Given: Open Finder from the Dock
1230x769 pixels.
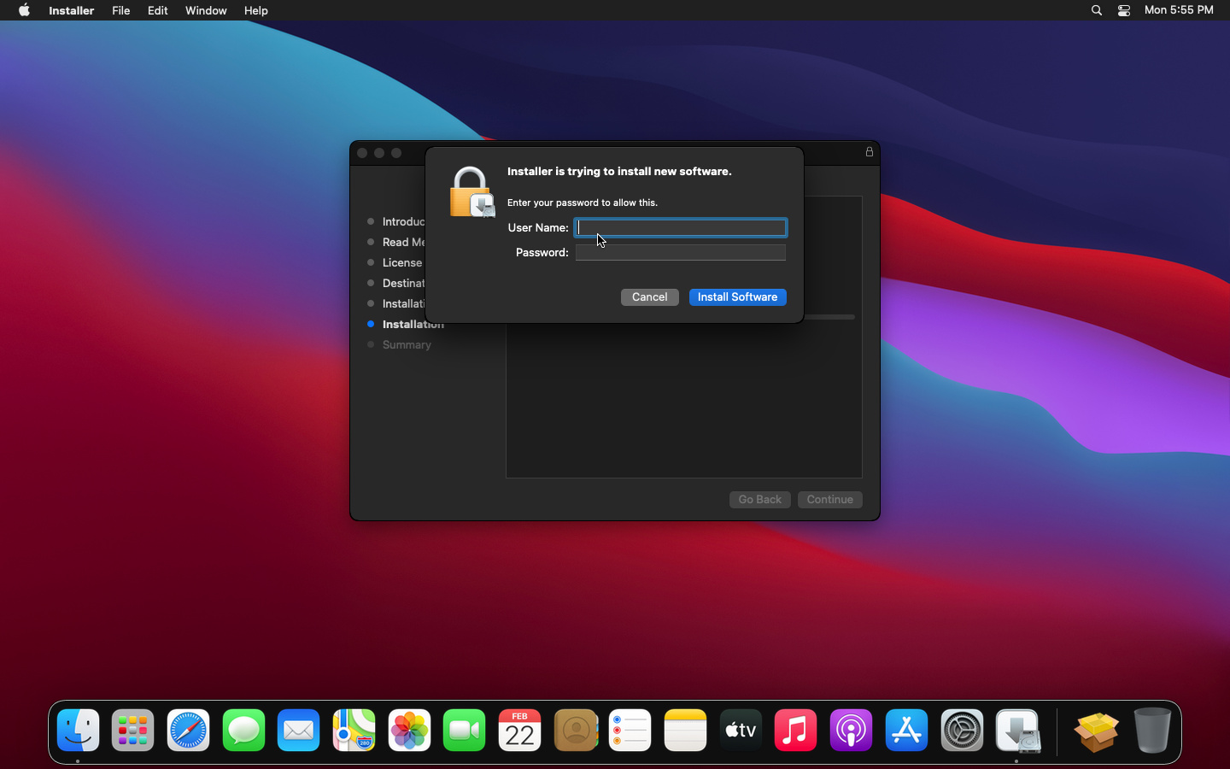Looking at the screenshot, I should 78,731.
